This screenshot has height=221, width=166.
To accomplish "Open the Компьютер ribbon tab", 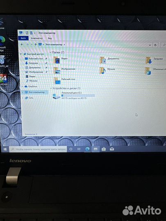I will tap(37, 38).
